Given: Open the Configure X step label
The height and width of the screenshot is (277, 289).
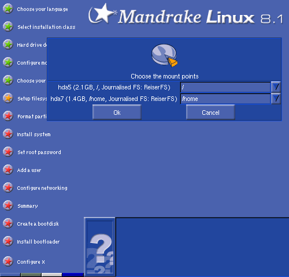Looking at the screenshot, I should coord(31,262).
